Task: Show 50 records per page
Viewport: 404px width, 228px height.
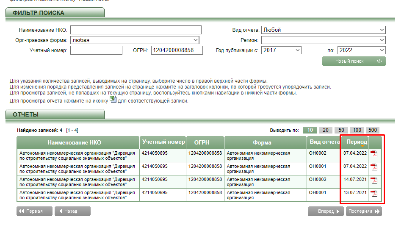Action: coord(341,130)
